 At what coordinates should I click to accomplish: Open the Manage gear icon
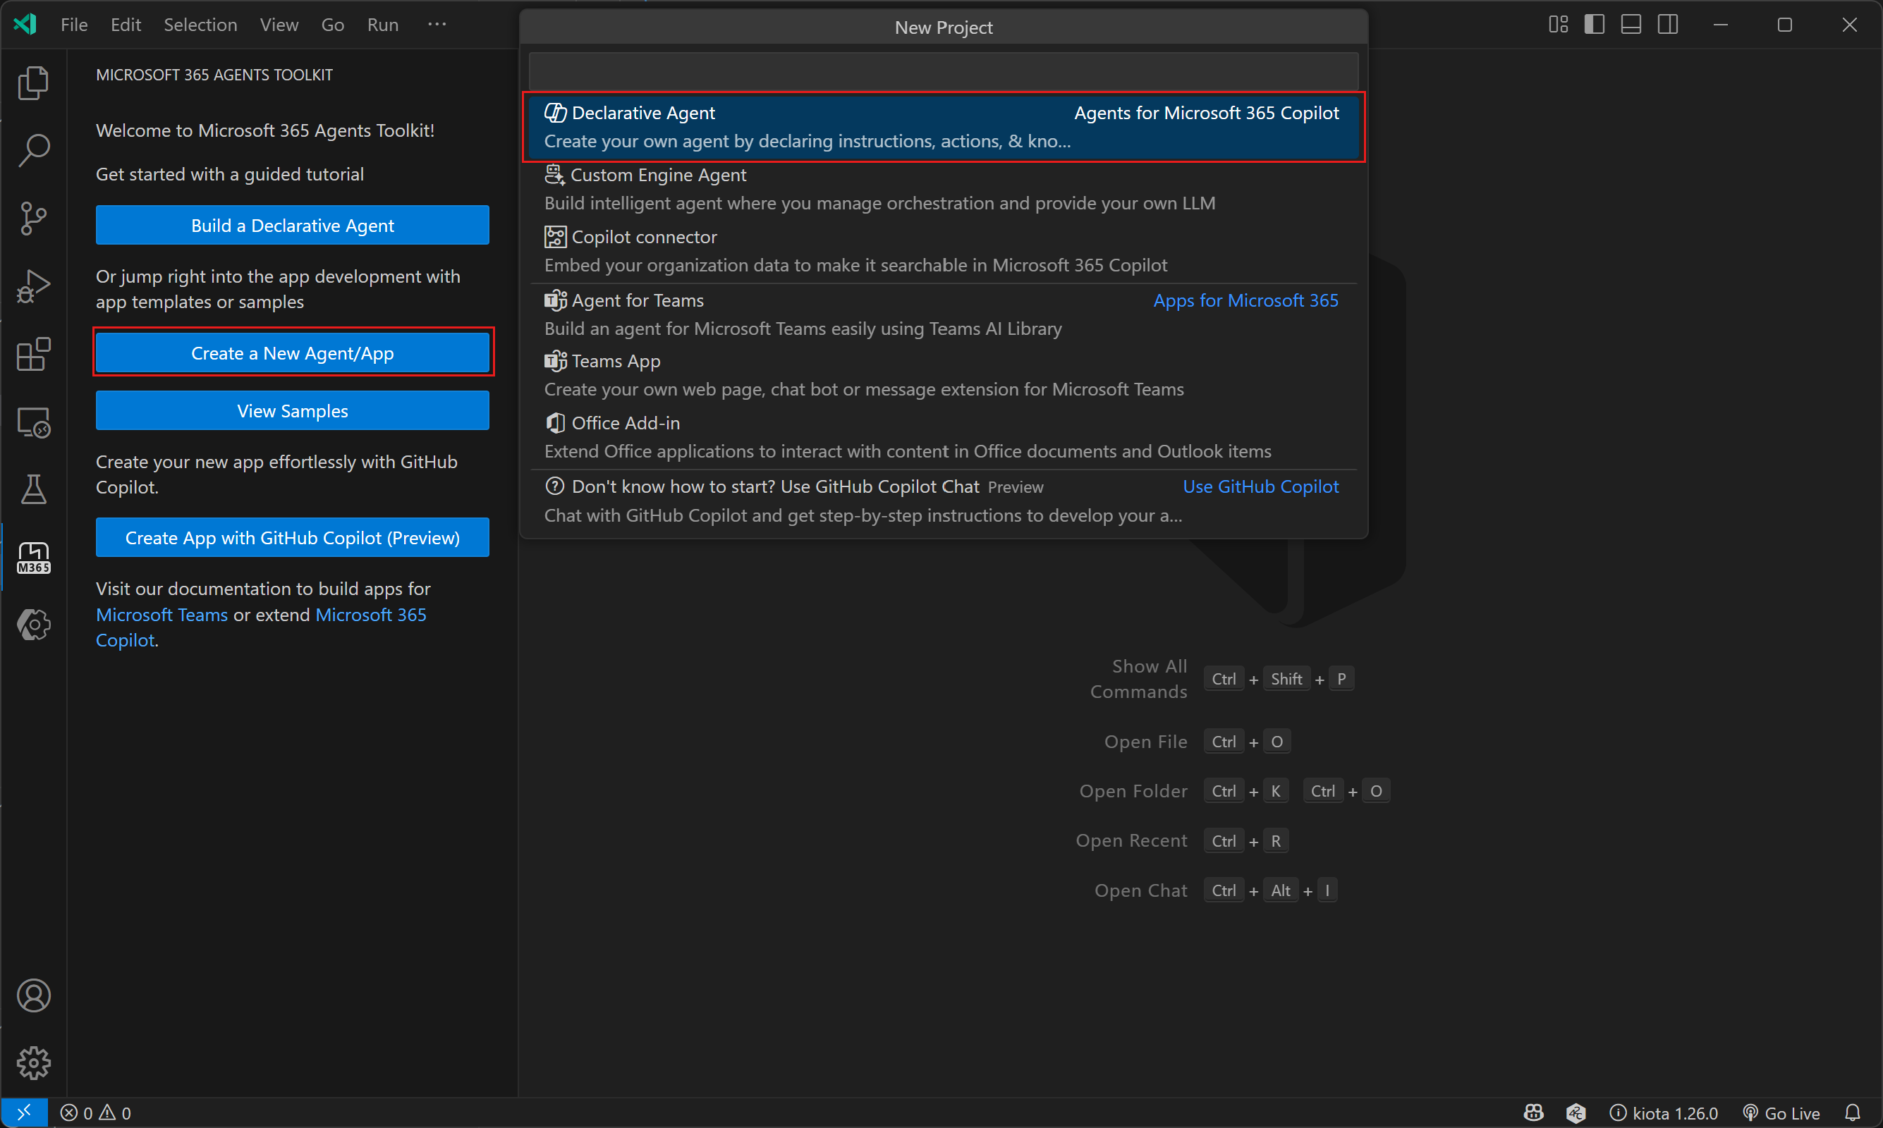click(x=33, y=1063)
